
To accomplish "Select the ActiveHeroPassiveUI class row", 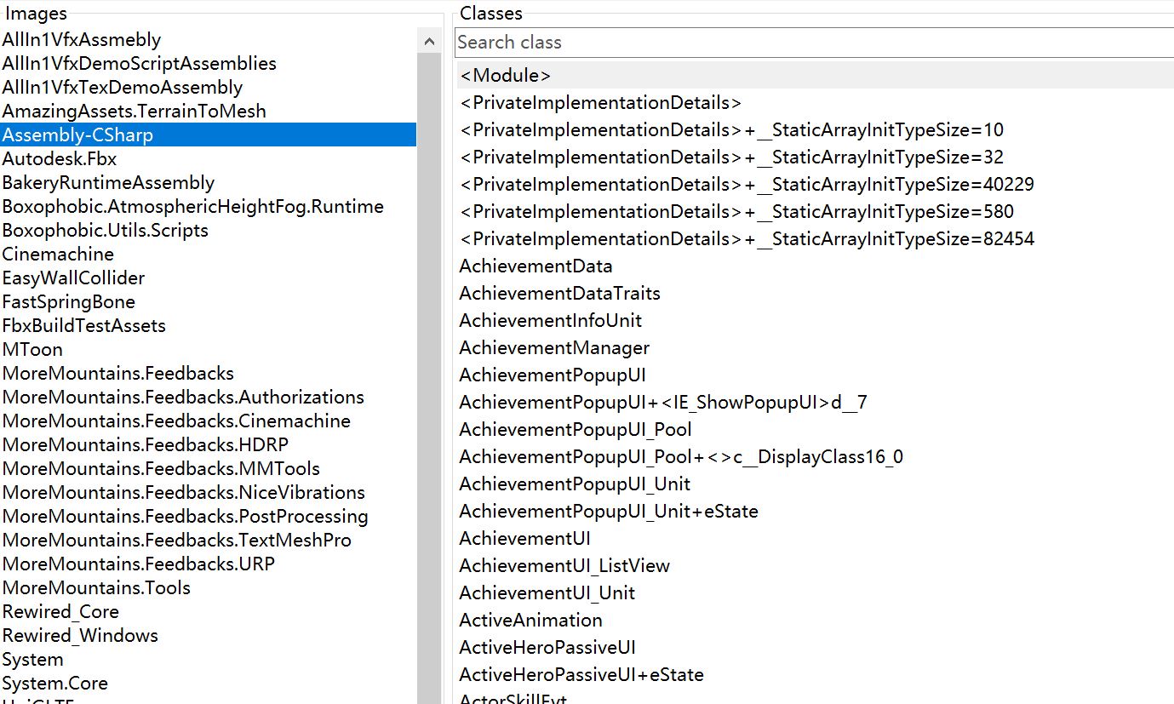I will pos(816,647).
